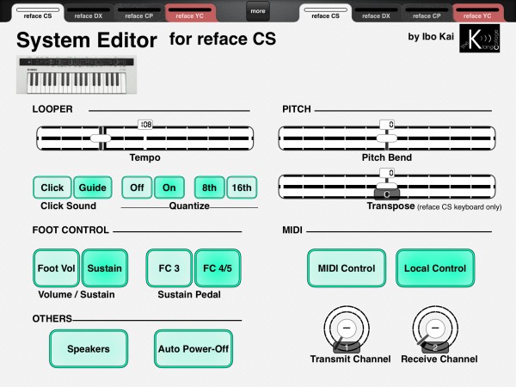Open the right-side reface YC tab
This screenshot has height=387, width=516.
[477, 13]
